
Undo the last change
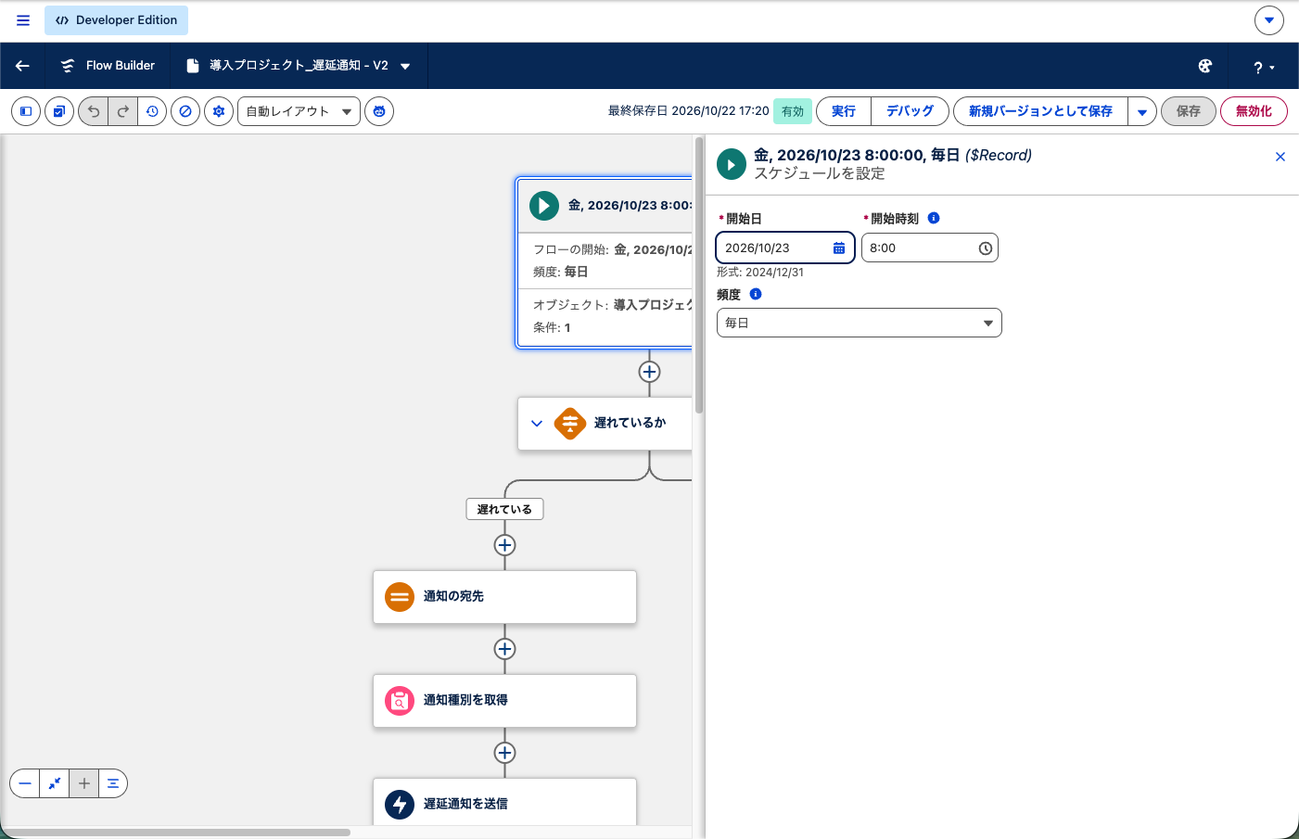point(94,111)
